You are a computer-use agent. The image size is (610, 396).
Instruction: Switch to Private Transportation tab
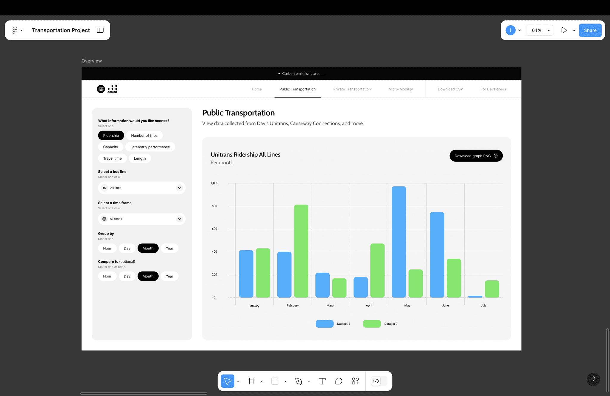click(x=352, y=89)
